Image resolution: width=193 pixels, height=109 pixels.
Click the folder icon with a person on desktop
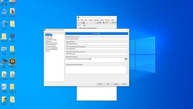tap(4, 100)
